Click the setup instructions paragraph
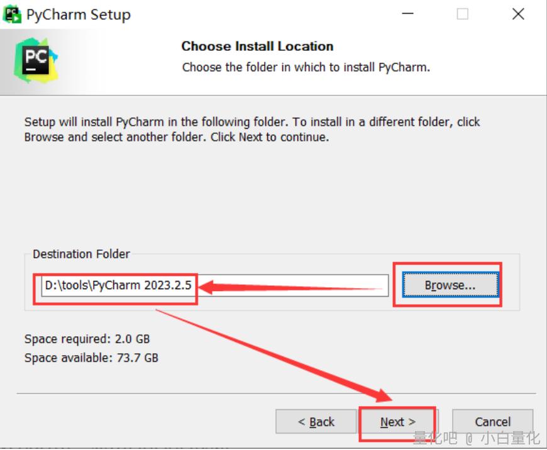547x450 pixels. [251, 129]
